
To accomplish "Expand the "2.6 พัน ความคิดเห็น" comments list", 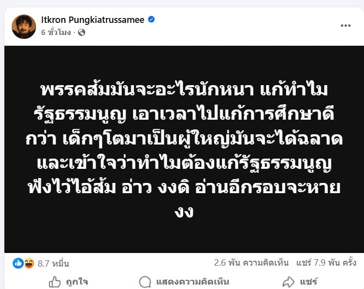I will [x=251, y=263].
